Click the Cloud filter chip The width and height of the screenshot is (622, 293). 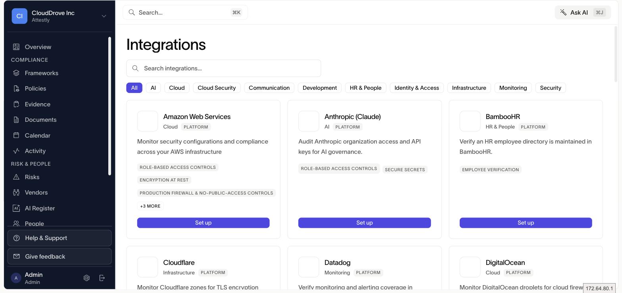pos(177,88)
